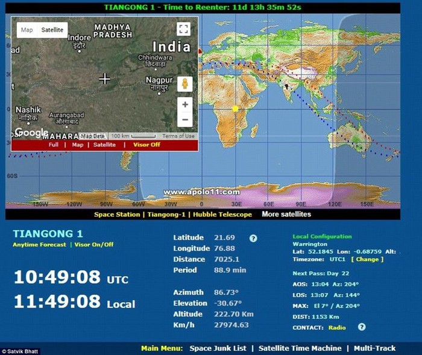Image resolution: width=422 pixels, height=355 pixels.
Task: Open help icon next to Radio contact
Action: 362,327
